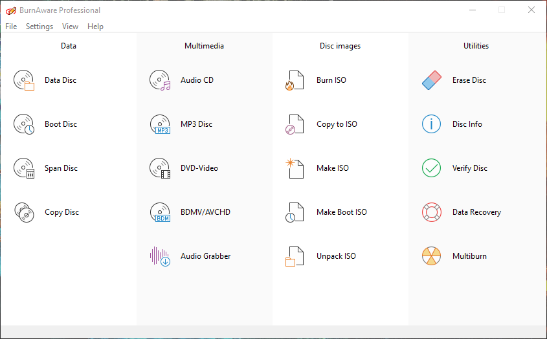Select the Erase Disc eraser icon
Image resolution: width=547 pixels, height=339 pixels.
432,80
